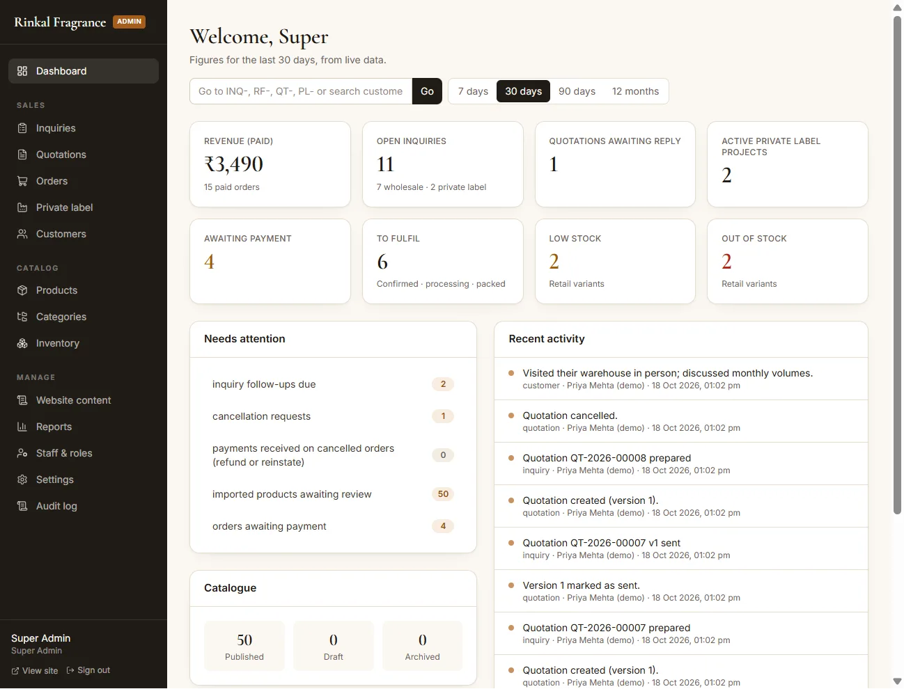The width and height of the screenshot is (904, 689).
Task: Open the To Fulfil card
Action: click(443, 262)
